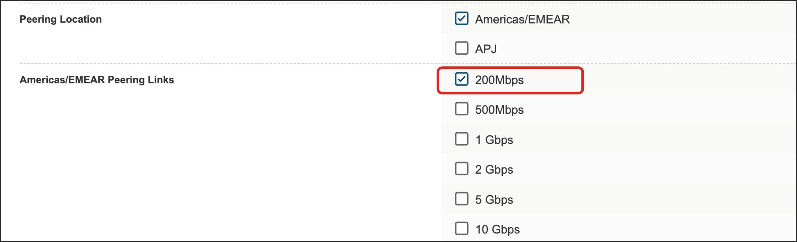Screen dimensions: 797x242
Task: Click the APJ option label text
Action: 486,49
